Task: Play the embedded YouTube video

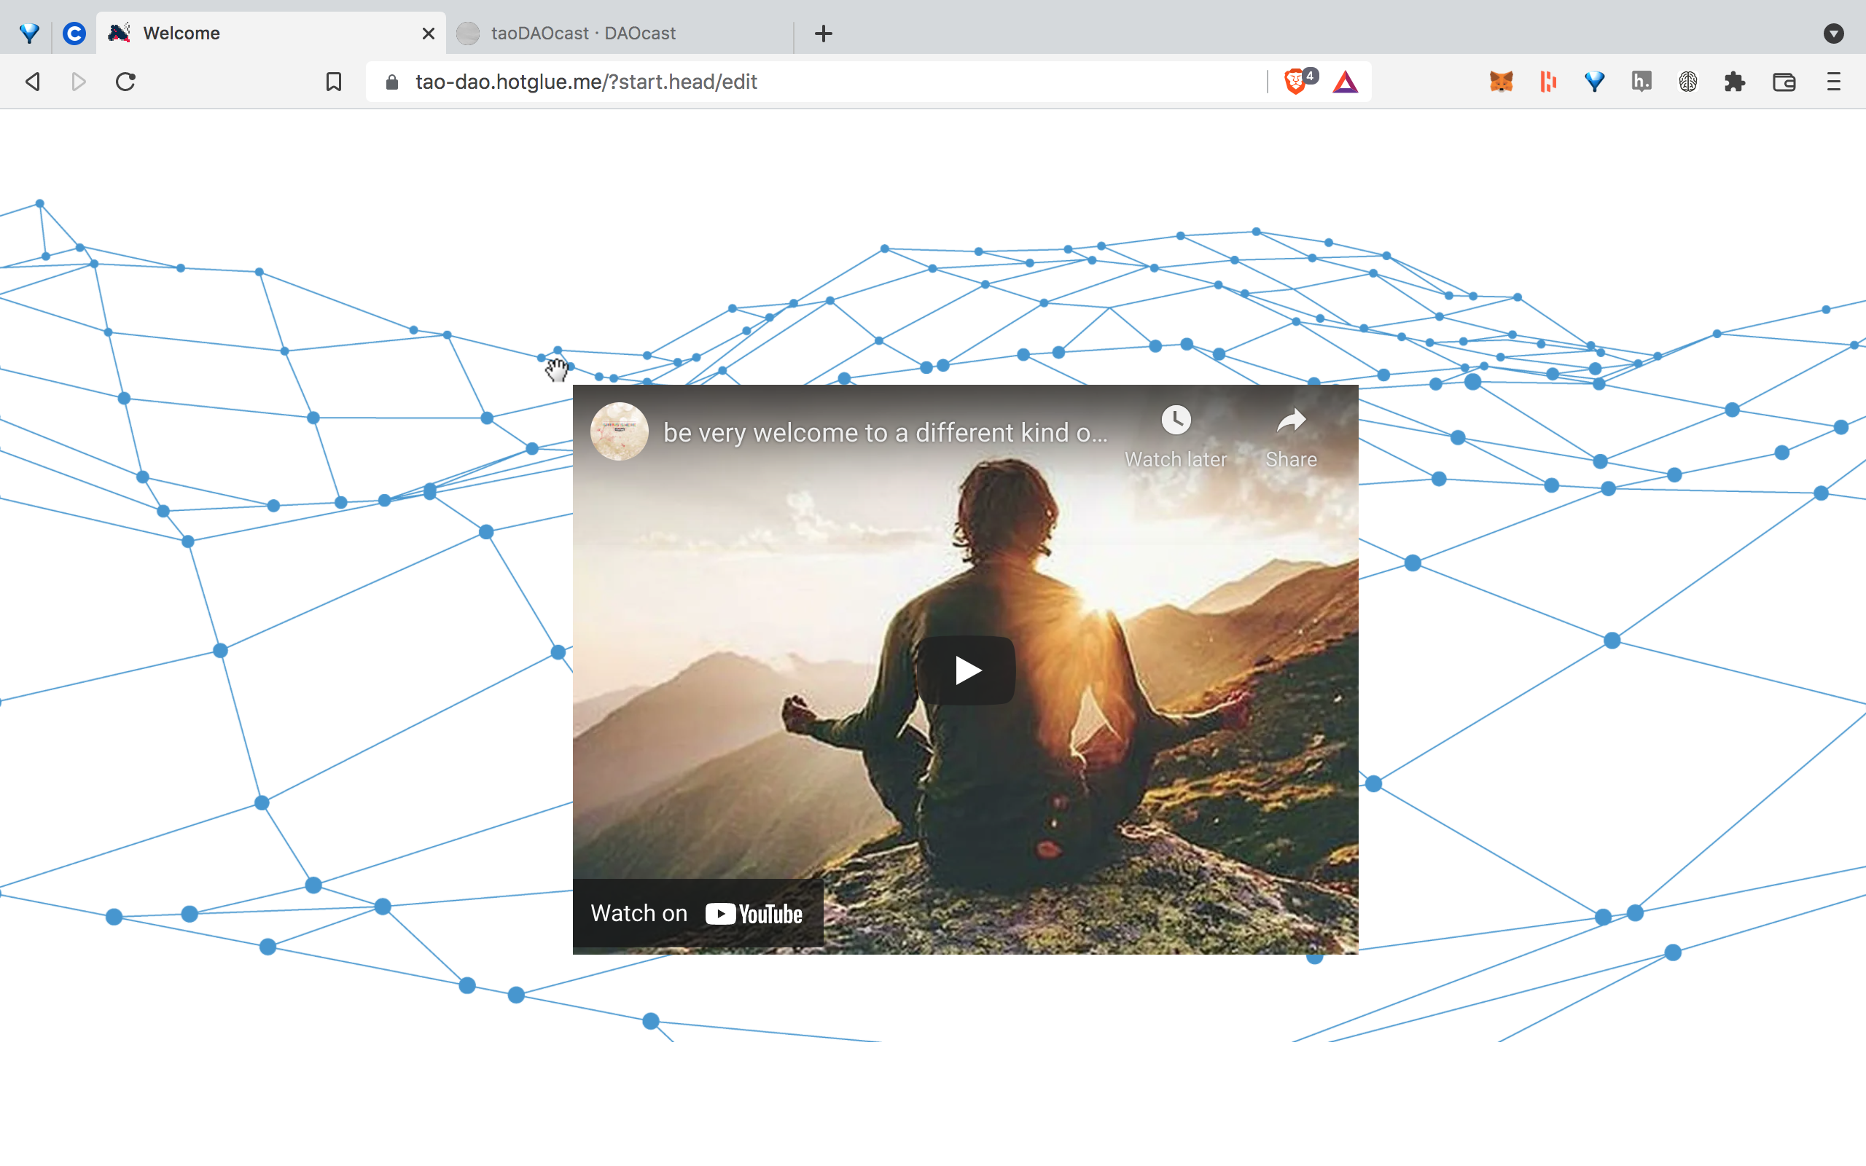Action: click(x=965, y=670)
